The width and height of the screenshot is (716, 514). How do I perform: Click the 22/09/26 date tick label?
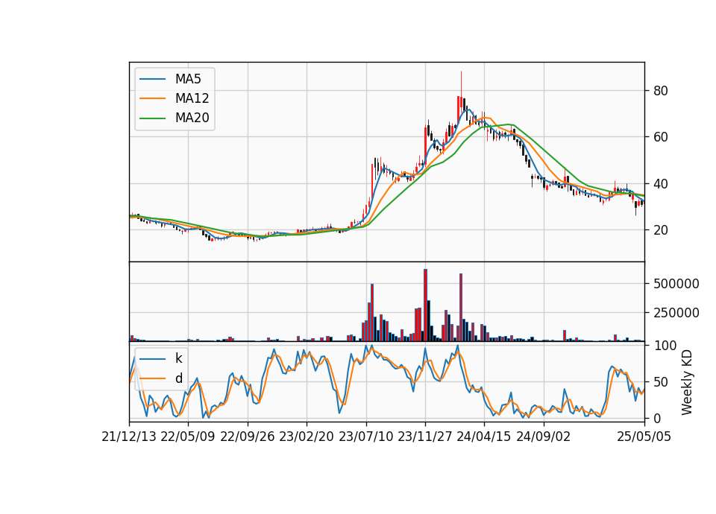248,437
